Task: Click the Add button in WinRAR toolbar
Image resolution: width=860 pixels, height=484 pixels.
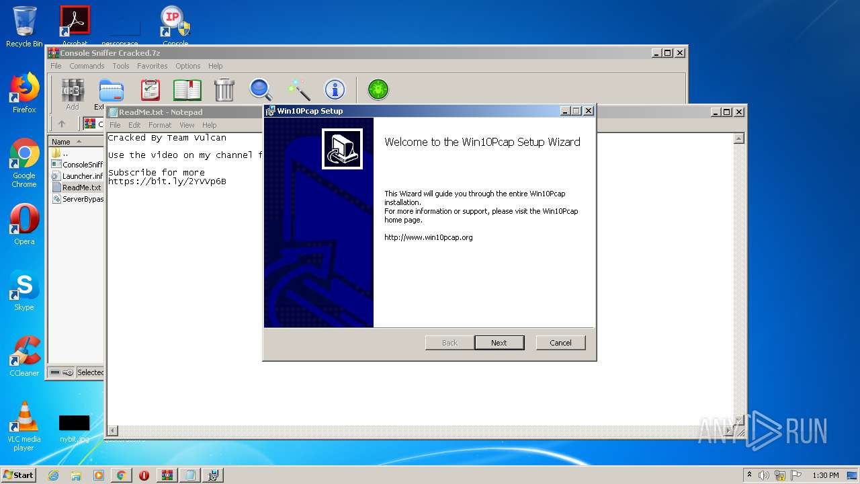Action: click(x=73, y=94)
